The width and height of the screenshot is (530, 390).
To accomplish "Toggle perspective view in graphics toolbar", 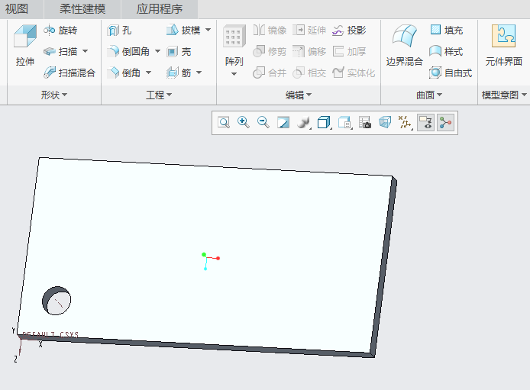I will 385,122.
